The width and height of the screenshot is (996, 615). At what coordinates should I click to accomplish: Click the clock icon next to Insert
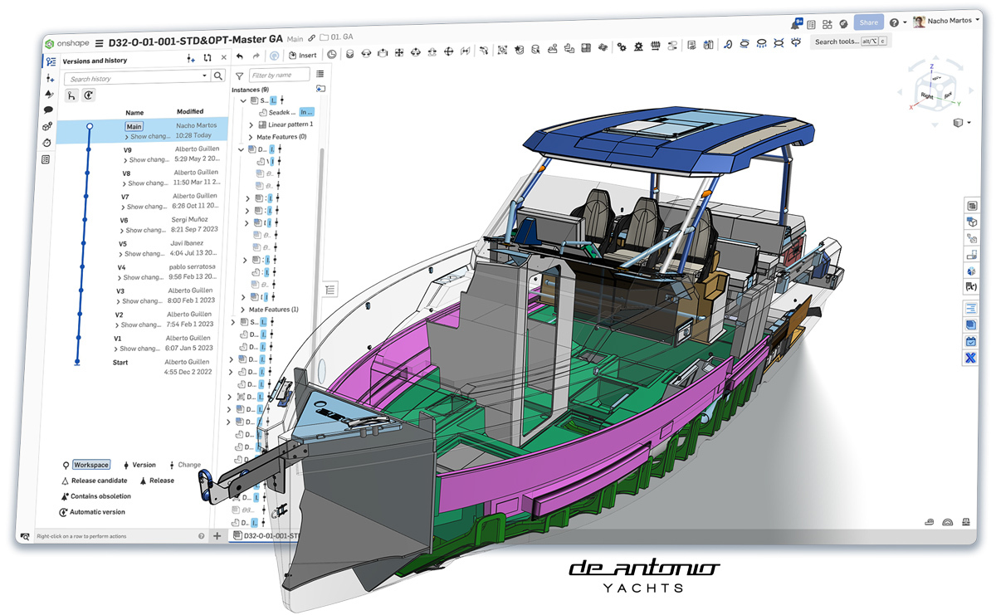[x=332, y=55]
